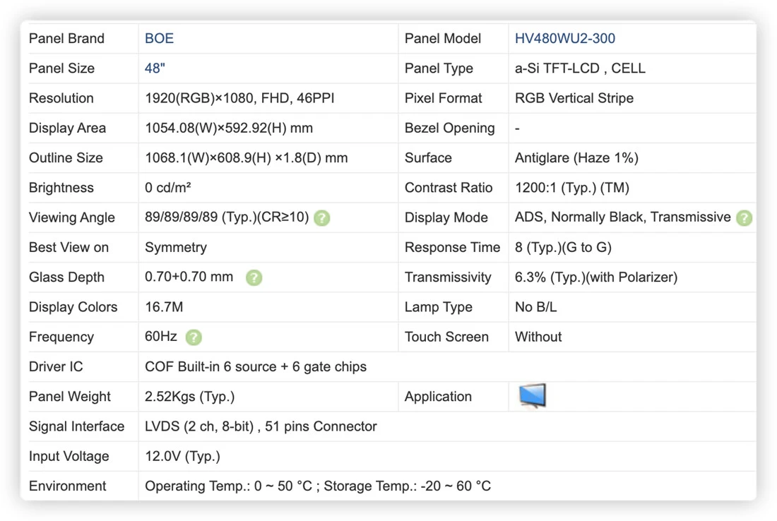This screenshot has height=521, width=777.
Task: Click help icon beside Display Mode value
Action: 744,218
